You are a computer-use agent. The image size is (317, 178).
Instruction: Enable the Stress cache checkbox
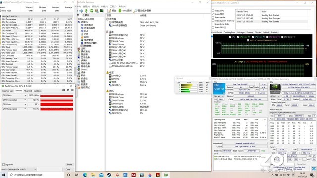tap(213, 17)
